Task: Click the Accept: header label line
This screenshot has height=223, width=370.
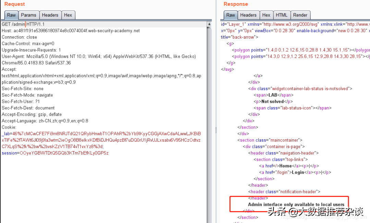Action: pos(9,69)
